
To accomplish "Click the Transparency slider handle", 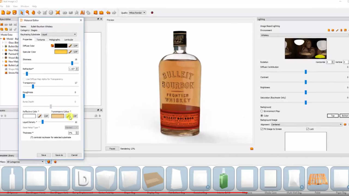I will coord(33,87).
